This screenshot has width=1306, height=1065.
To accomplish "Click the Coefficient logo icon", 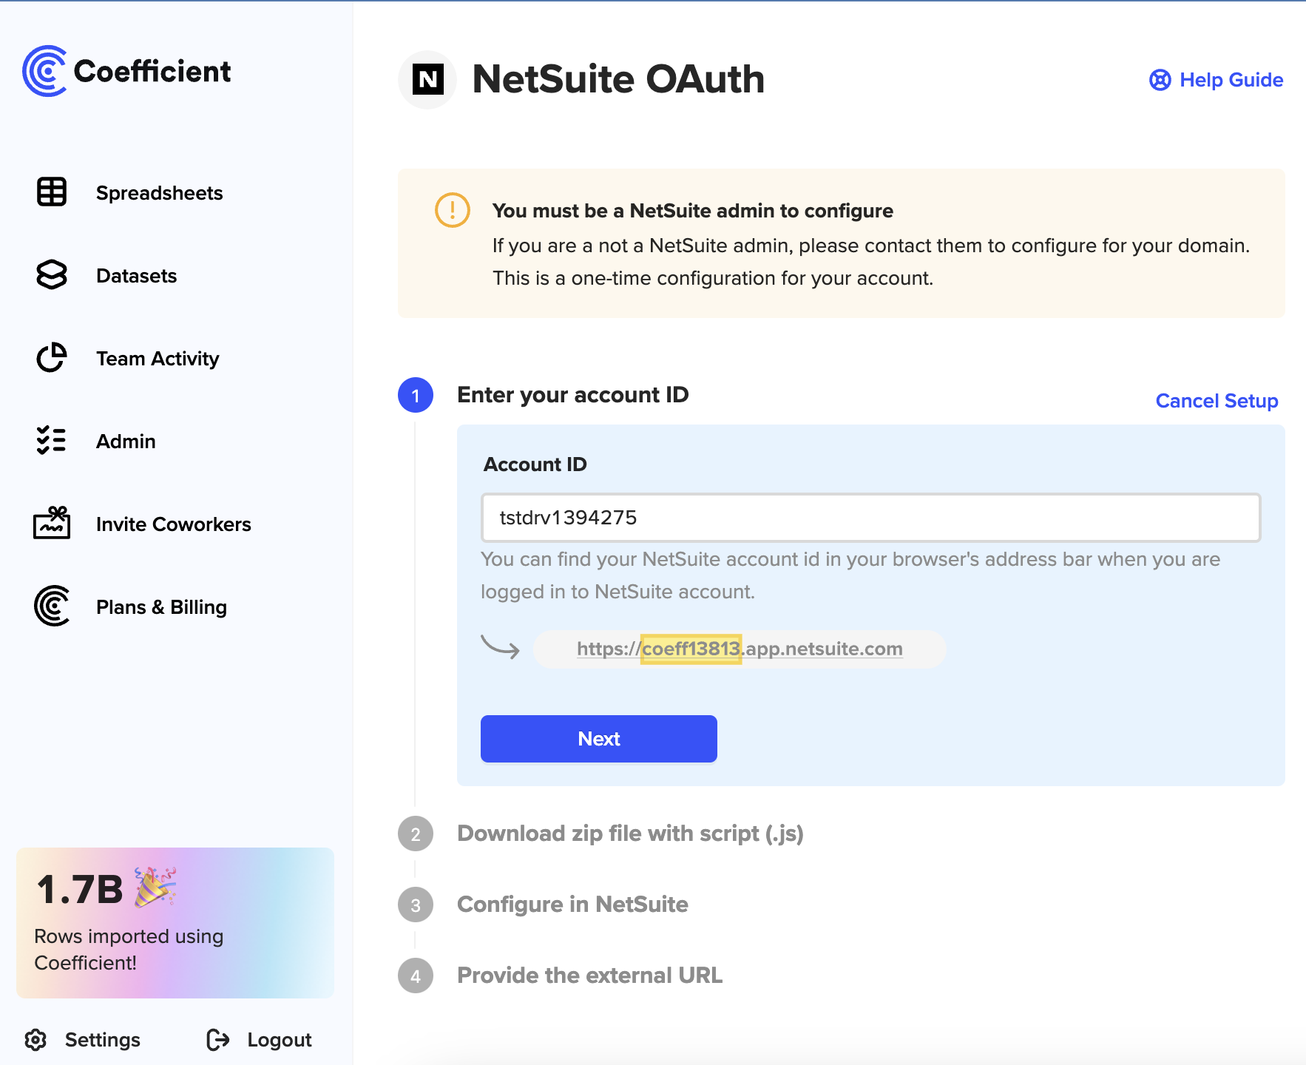I will coord(44,71).
